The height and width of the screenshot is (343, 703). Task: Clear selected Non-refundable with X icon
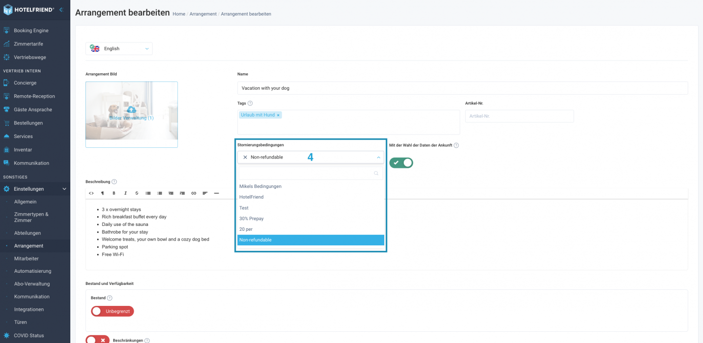click(x=245, y=157)
